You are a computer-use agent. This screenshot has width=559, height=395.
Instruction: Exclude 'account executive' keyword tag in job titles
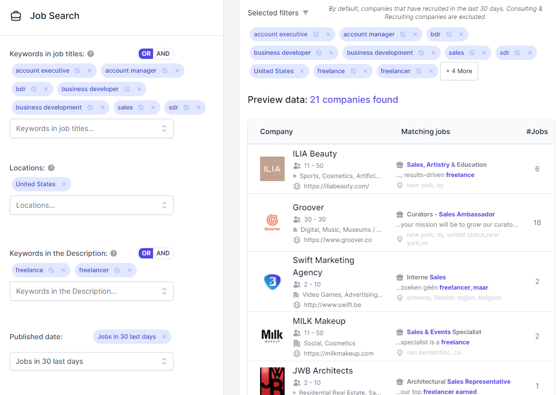[x=77, y=71]
